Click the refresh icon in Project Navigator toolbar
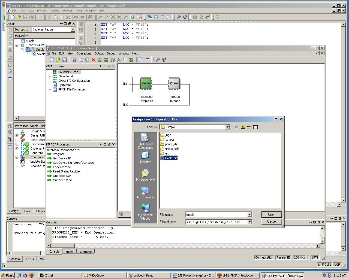 [x=132, y=17]
